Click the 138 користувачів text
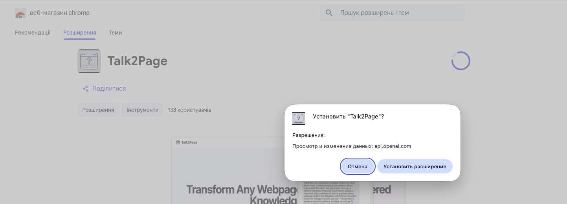This screenshot has width=567, height=204. (189, 110)
